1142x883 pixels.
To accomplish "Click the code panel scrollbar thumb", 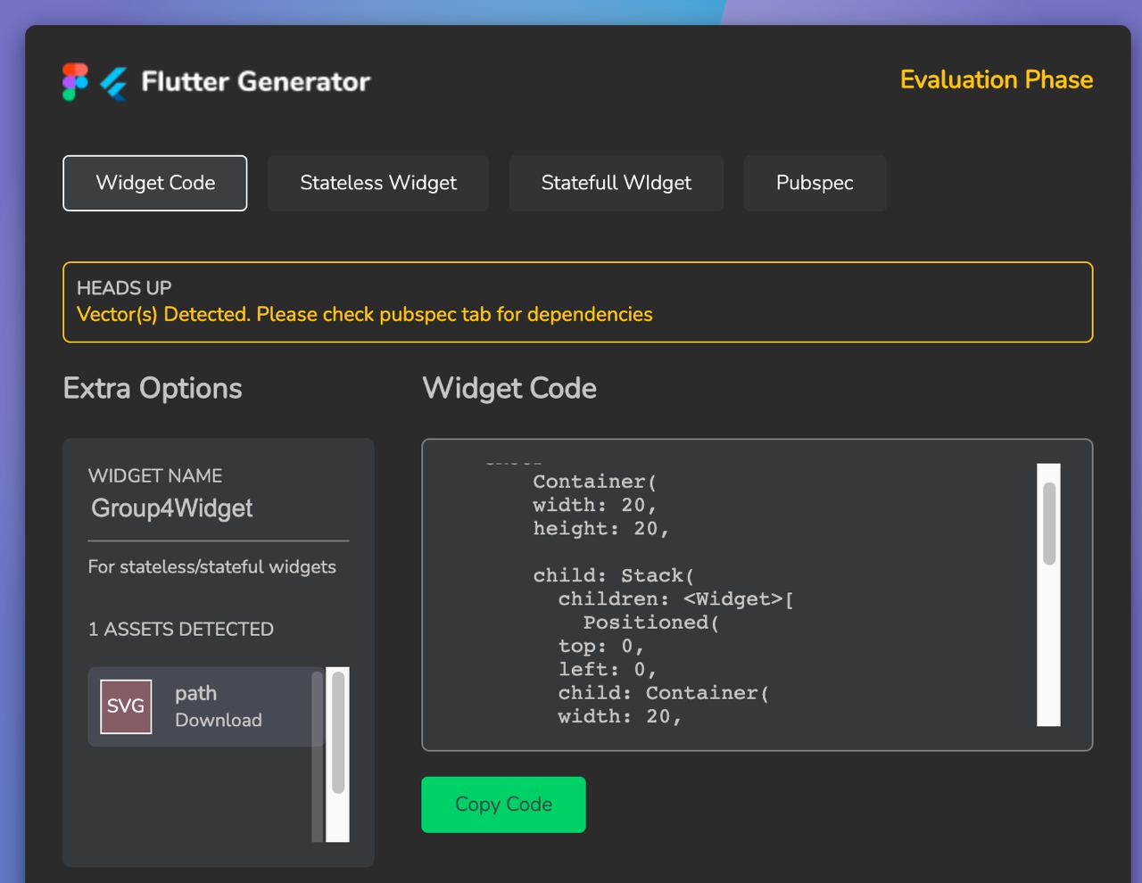I will [x=1049, y=524].
